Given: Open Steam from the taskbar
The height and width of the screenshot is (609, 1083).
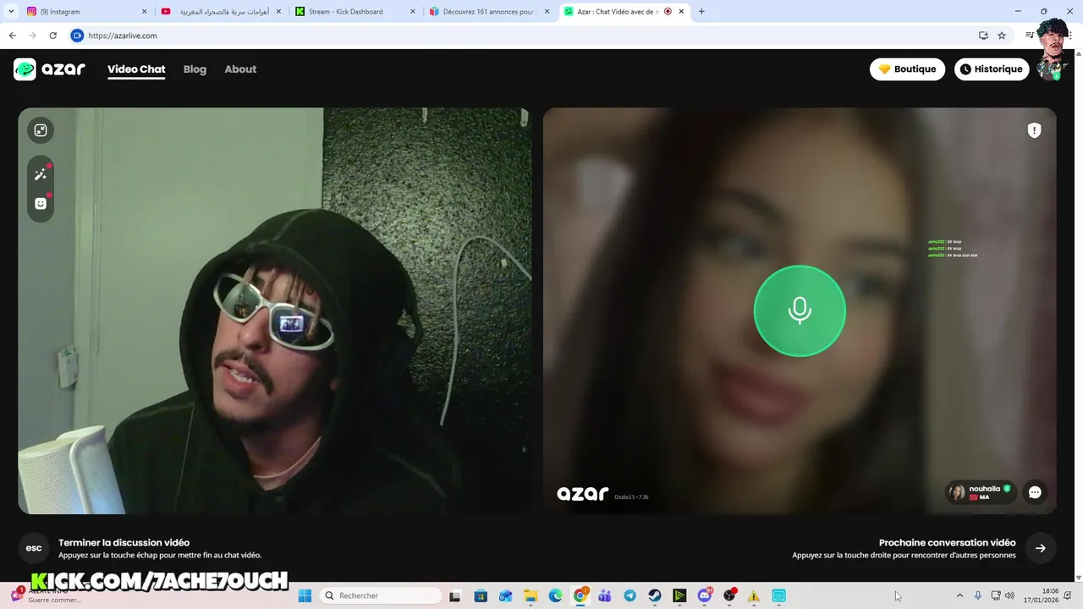Looking at the screenshot, I should coord(655,595).
